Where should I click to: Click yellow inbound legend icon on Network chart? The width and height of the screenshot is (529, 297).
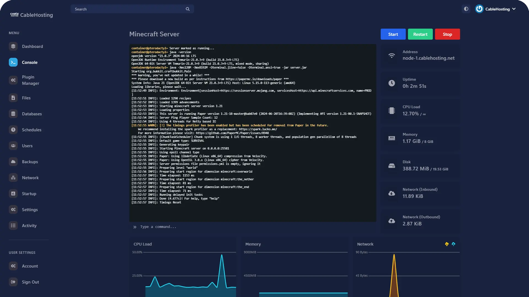pyautogui.click(x=447, y=244)
